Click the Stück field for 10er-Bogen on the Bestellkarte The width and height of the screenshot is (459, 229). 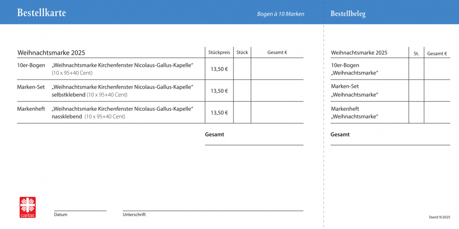pos(242,69)
